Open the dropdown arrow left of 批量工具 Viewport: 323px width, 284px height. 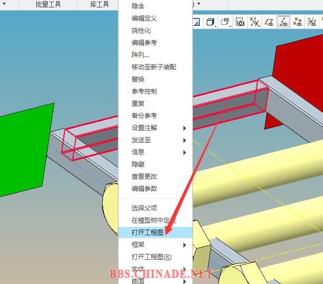tap(4, 4)
